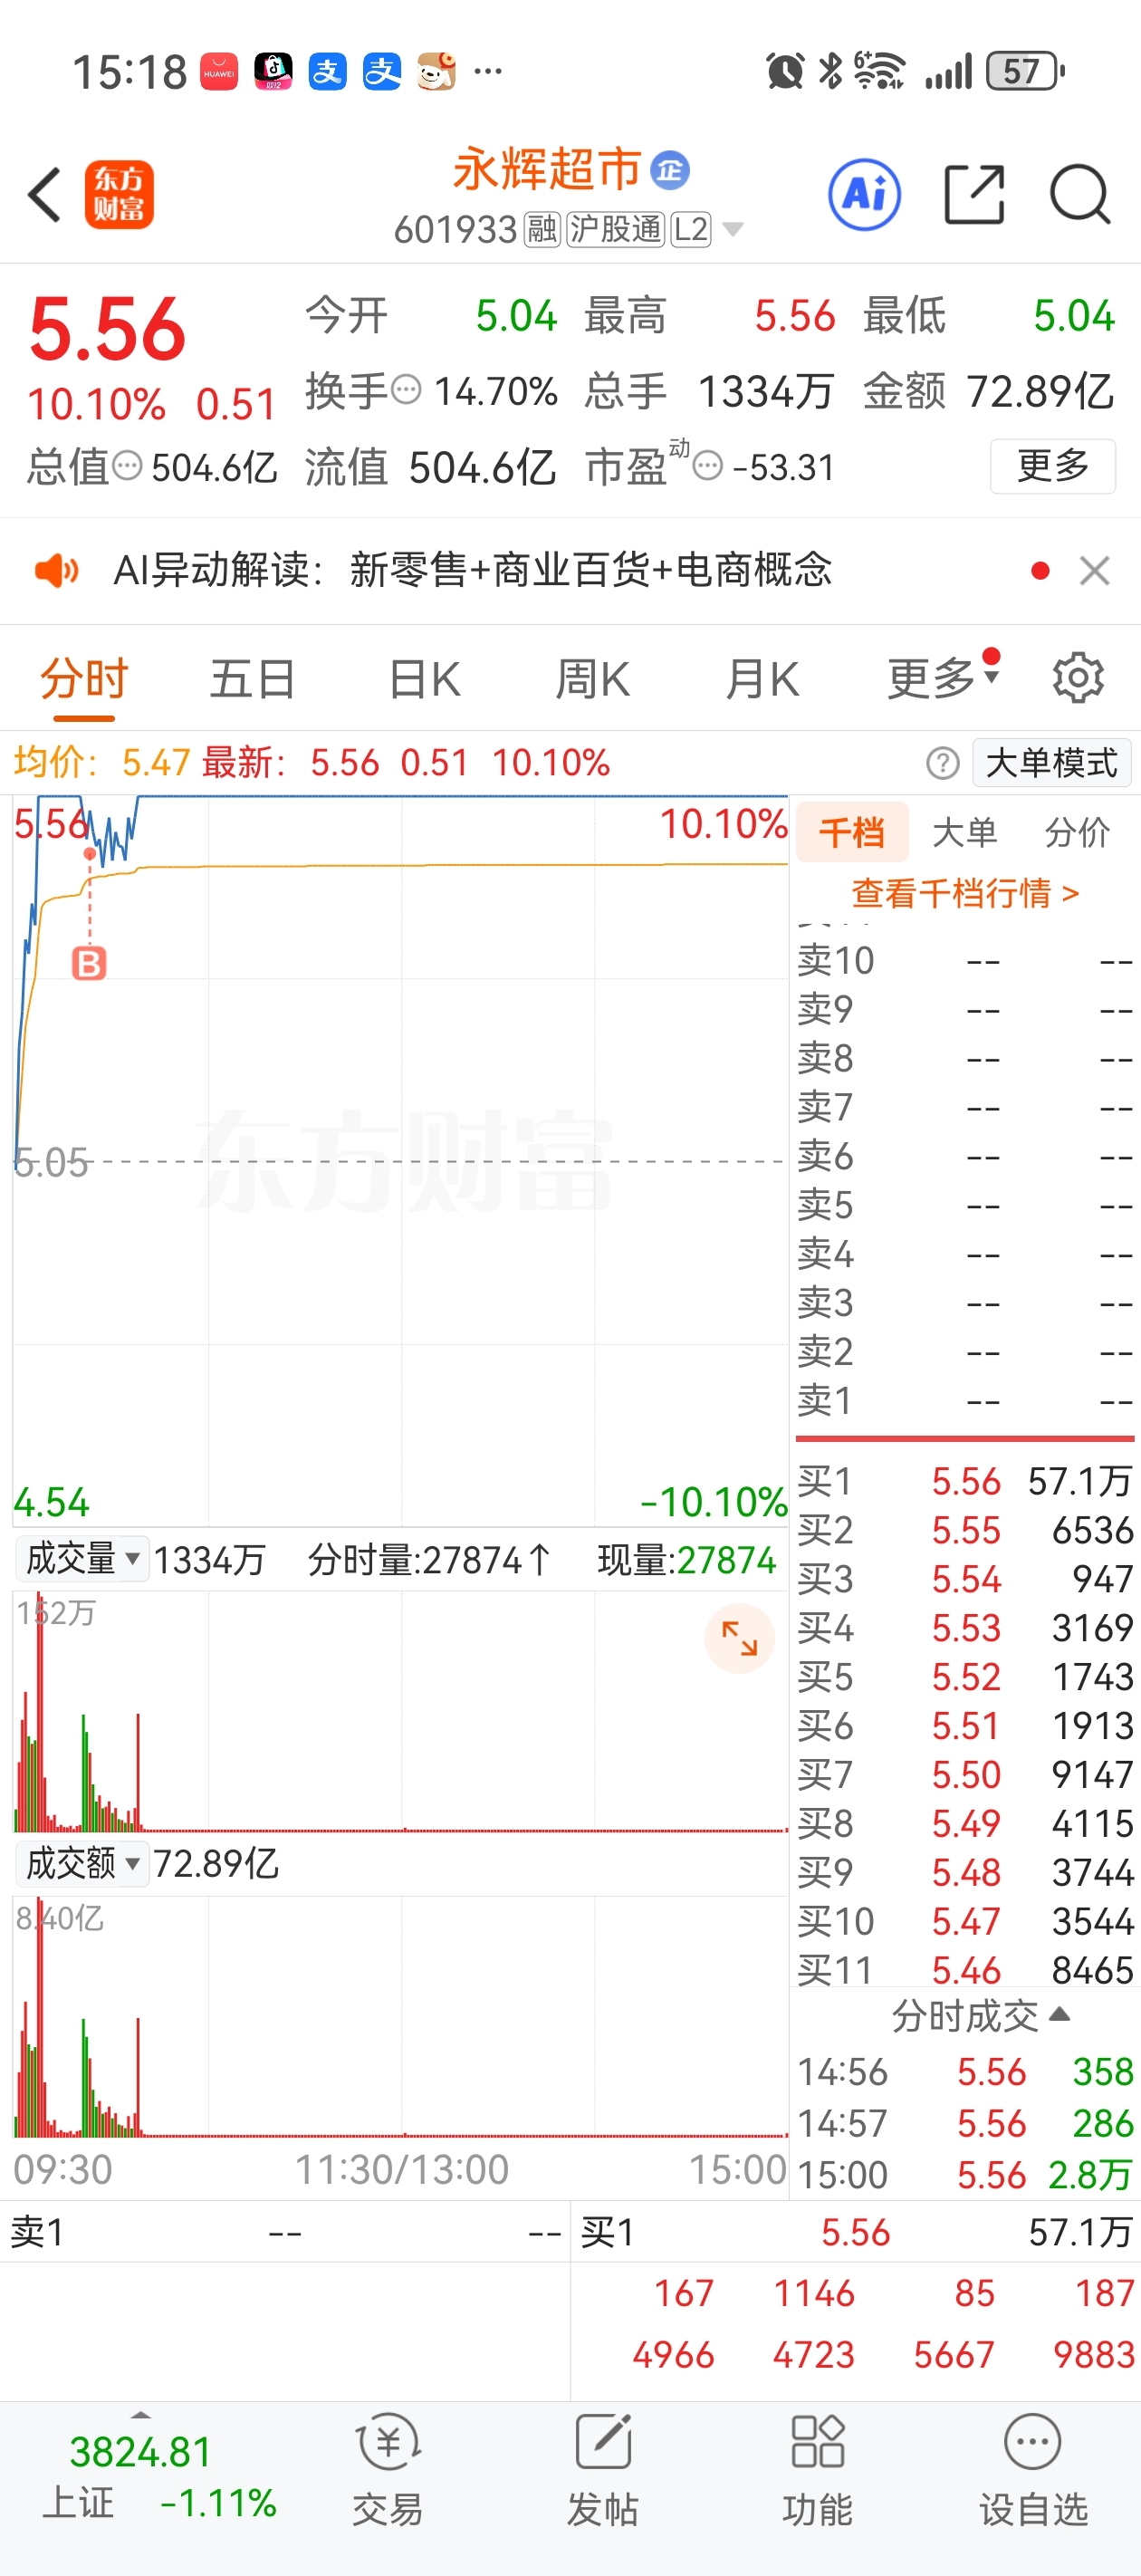The image size is (1141, 2576).
Task: Play AI异动解读 speaker icon
Action: pyautogui.click(x=56, y=570)
